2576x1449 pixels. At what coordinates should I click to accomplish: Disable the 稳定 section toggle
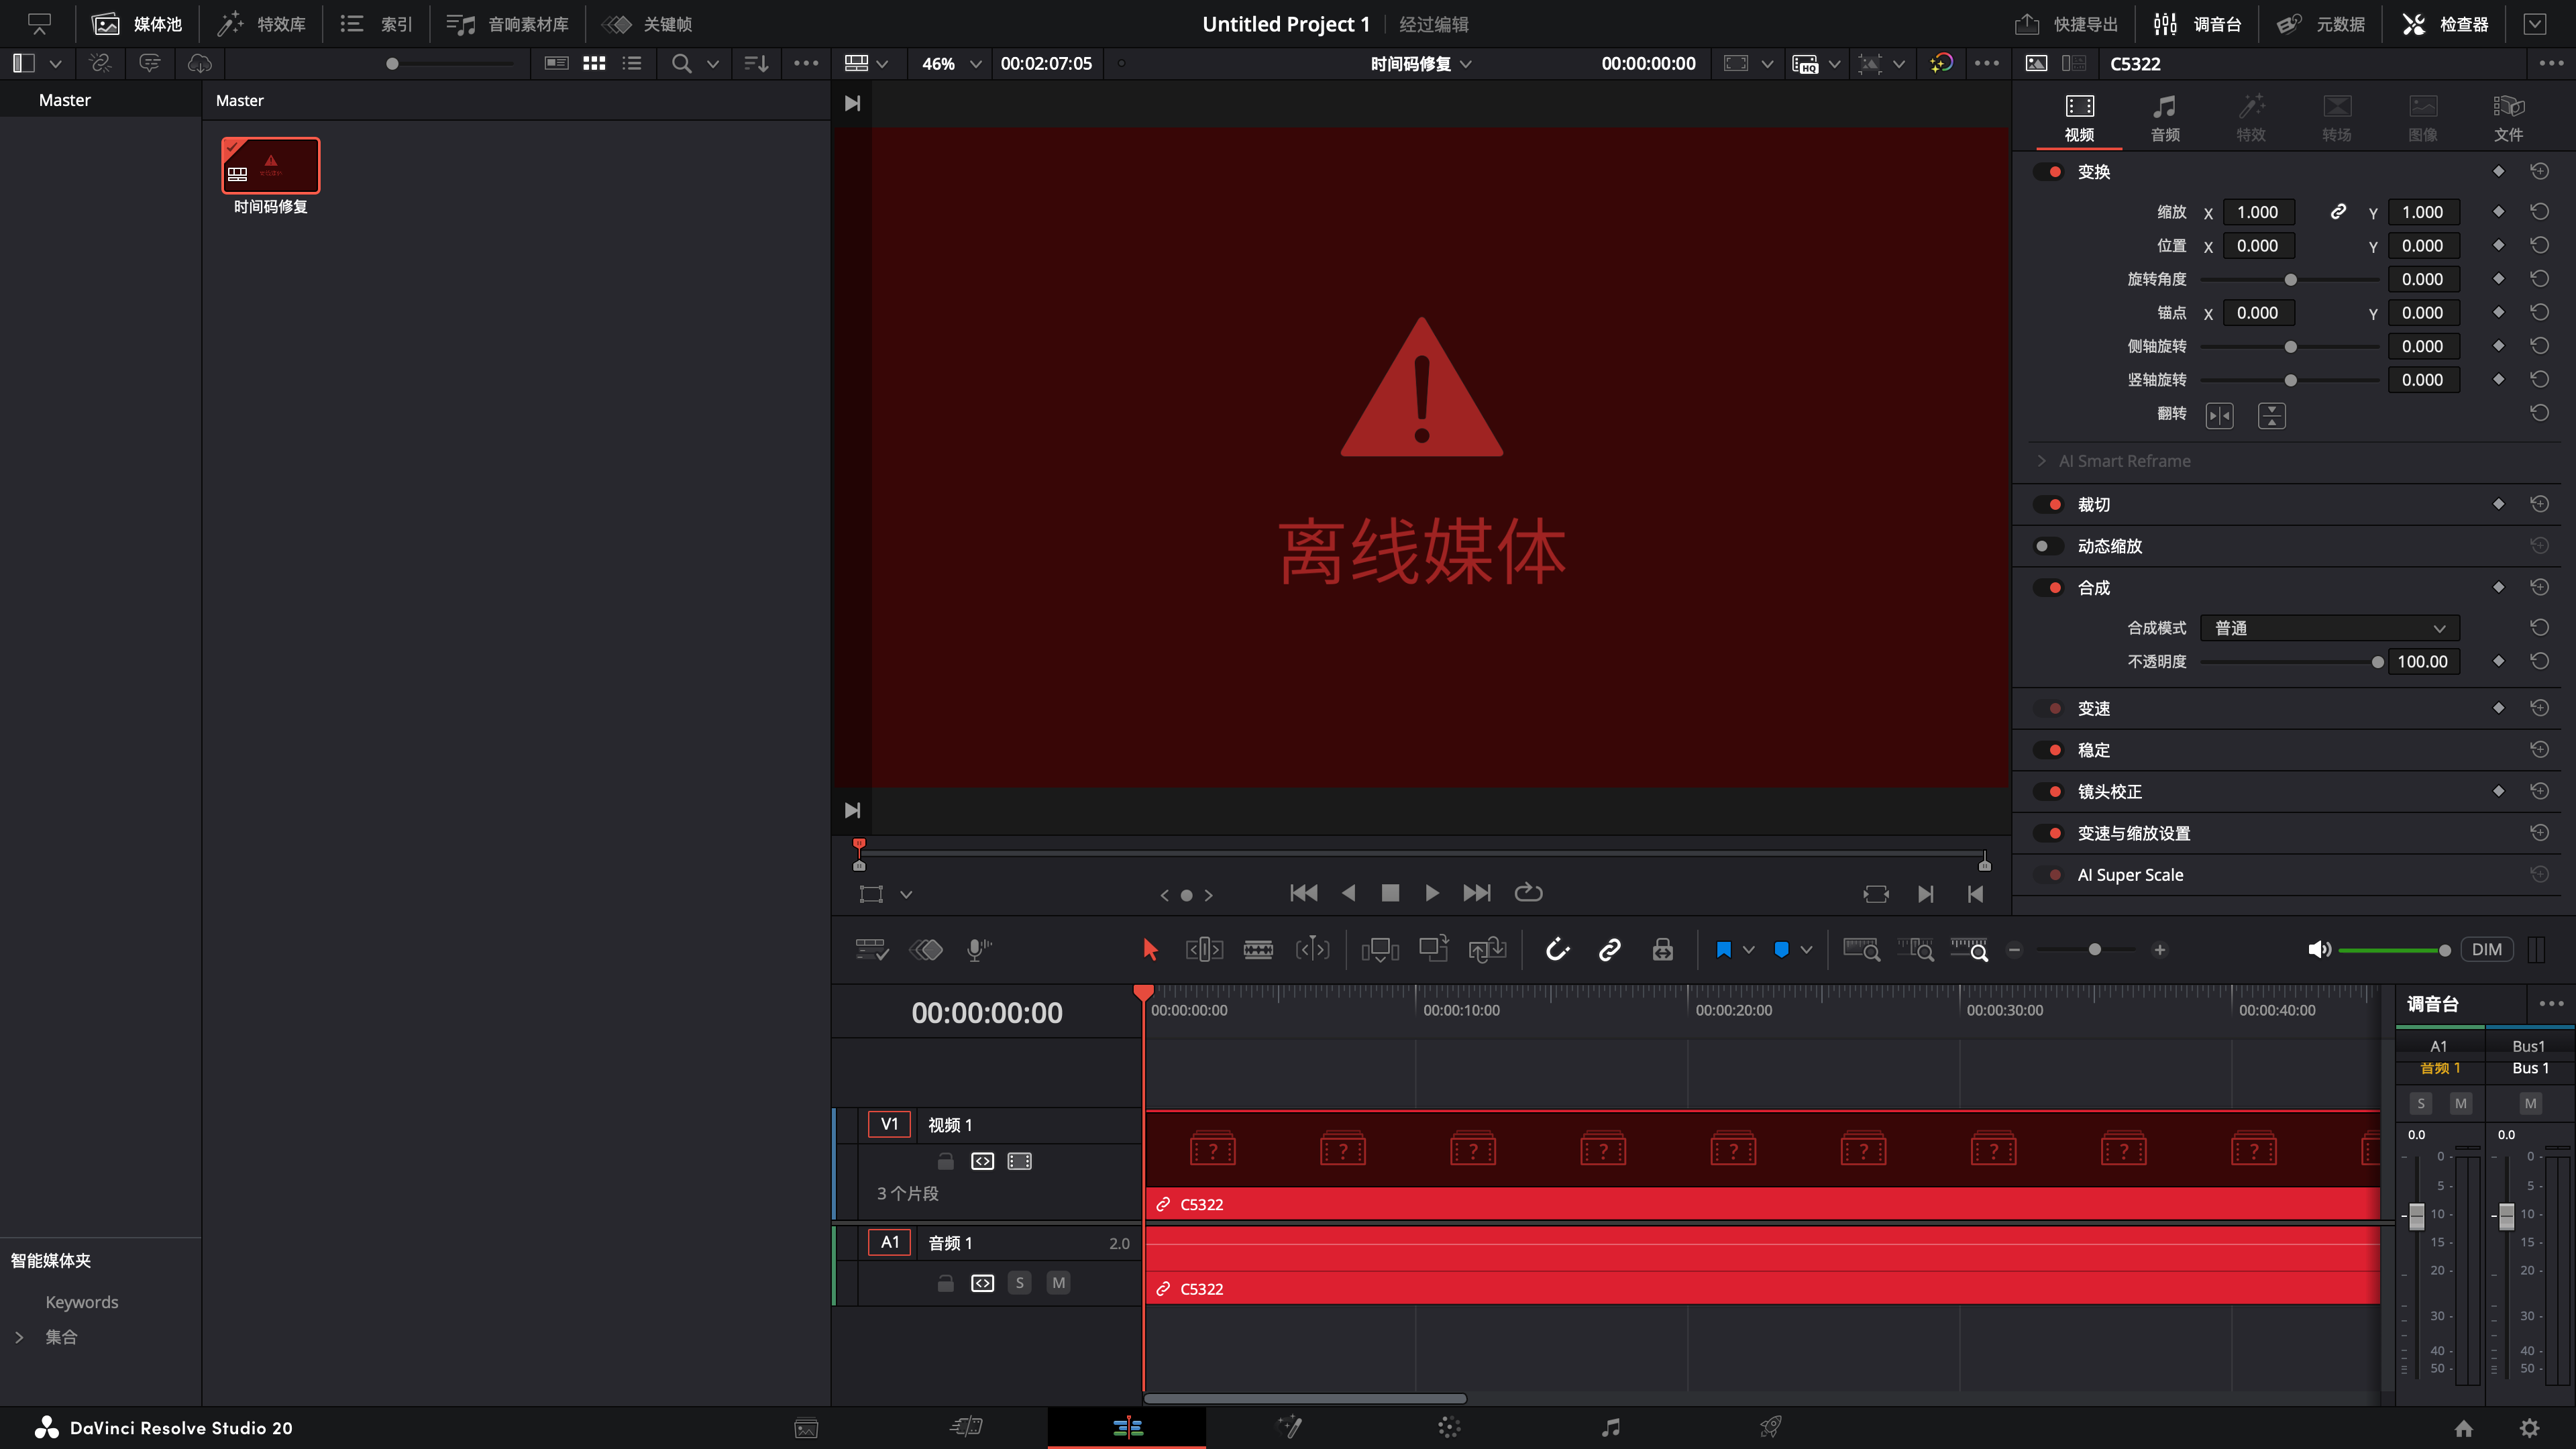click(2048, 750)
